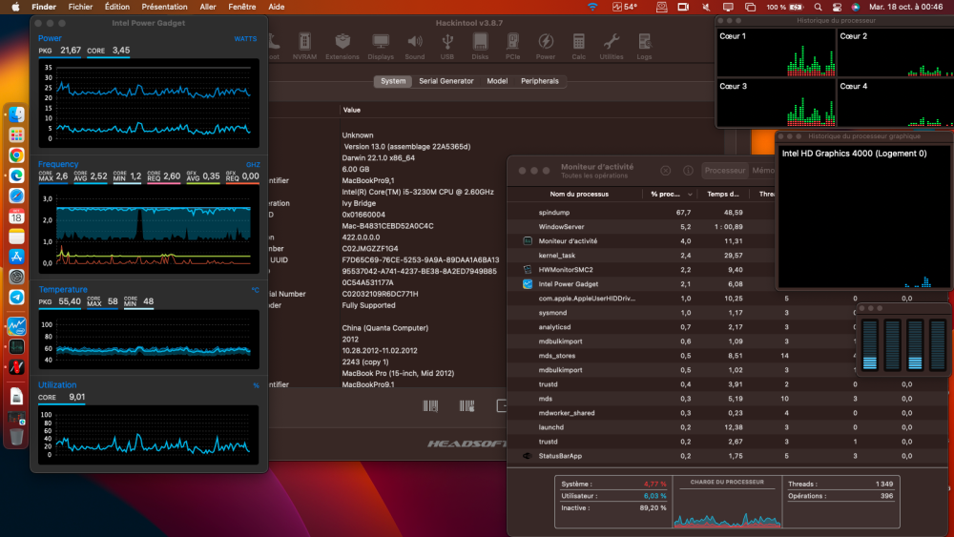Open the Sound section in Hackintool
This screenshot has height=537, width=954.
tap(415, 46)
